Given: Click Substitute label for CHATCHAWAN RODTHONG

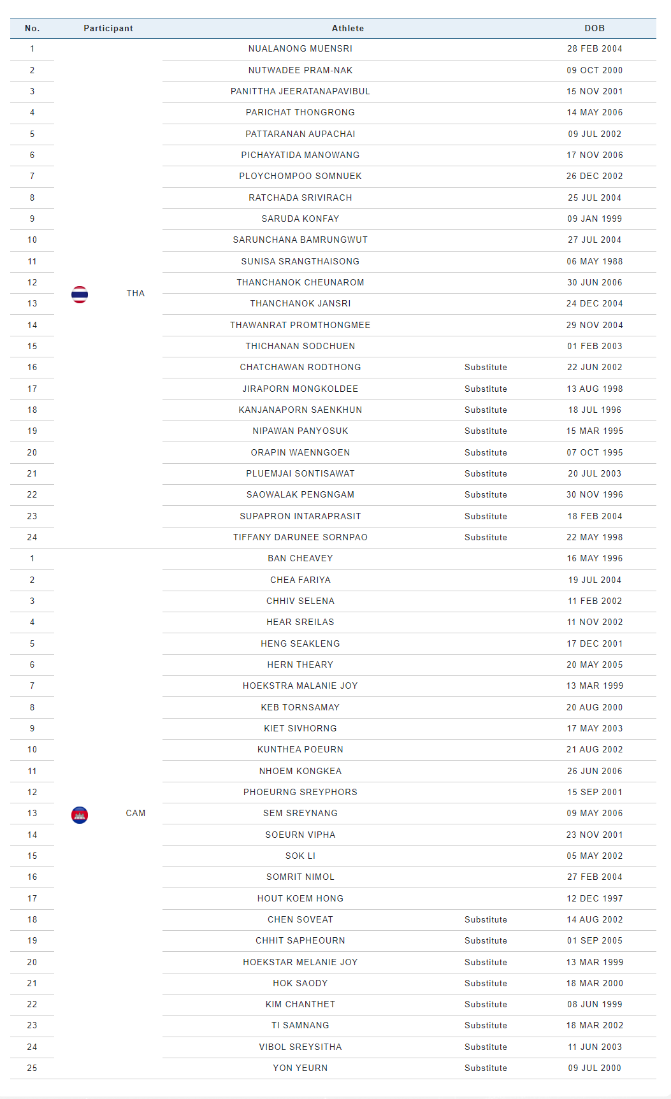Looking at the screenshot, I should tap(486, 368).
